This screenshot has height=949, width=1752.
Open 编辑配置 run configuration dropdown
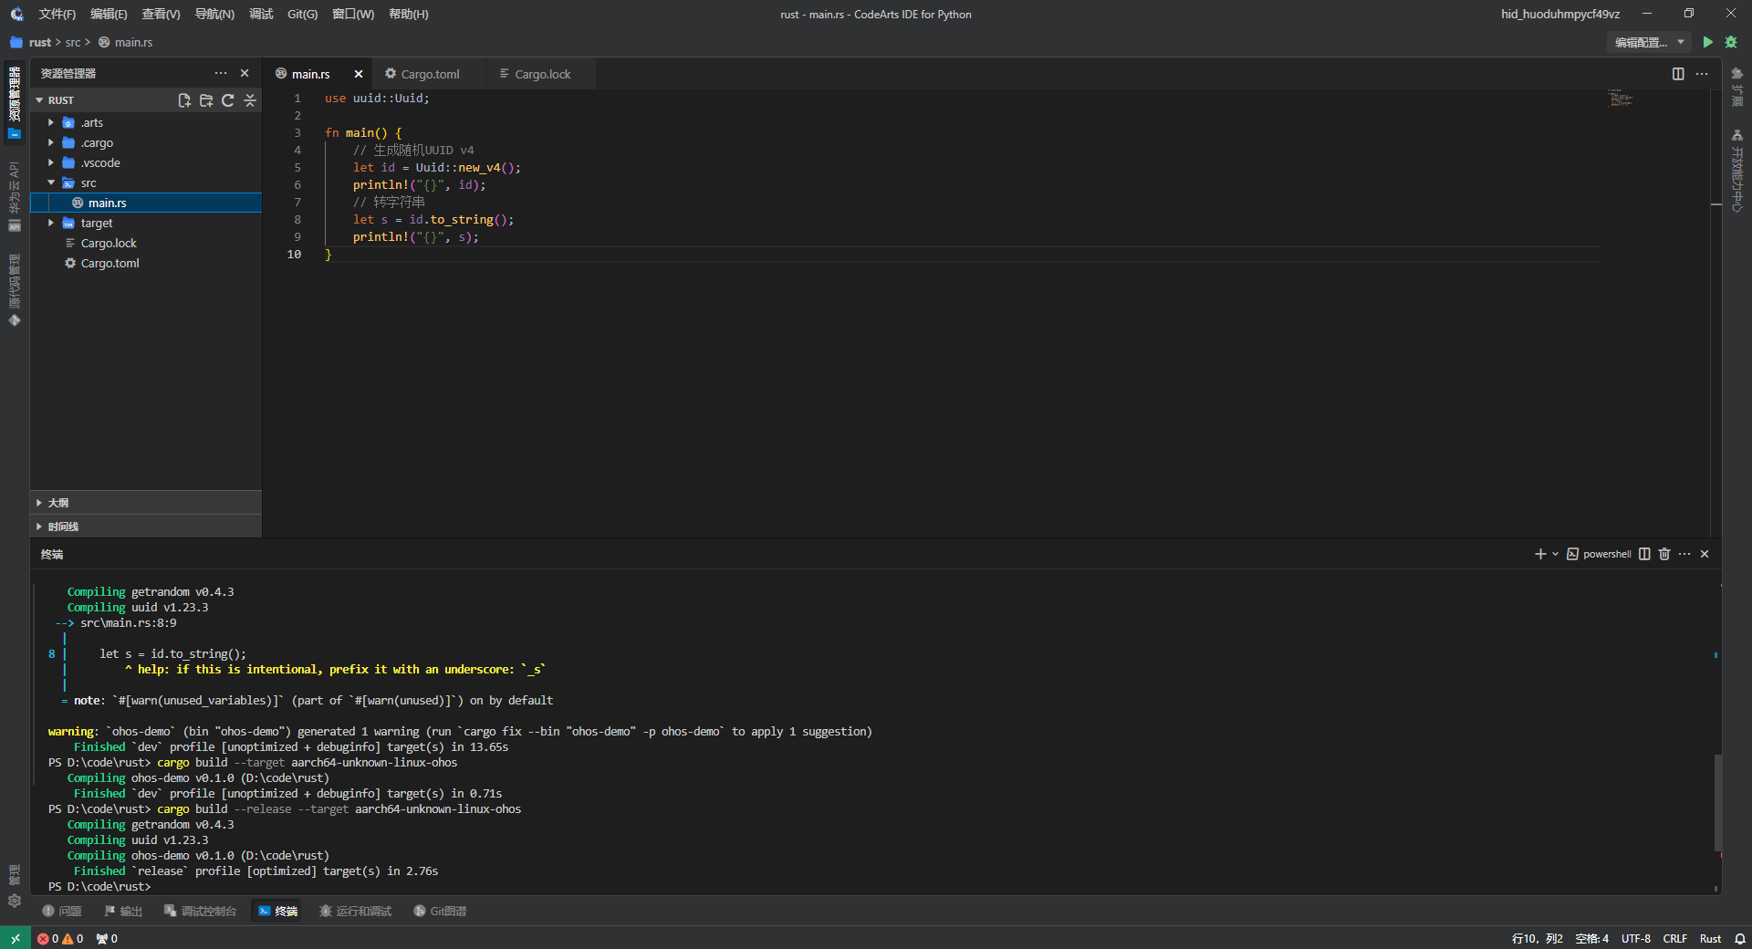(x=1649, y=42)
